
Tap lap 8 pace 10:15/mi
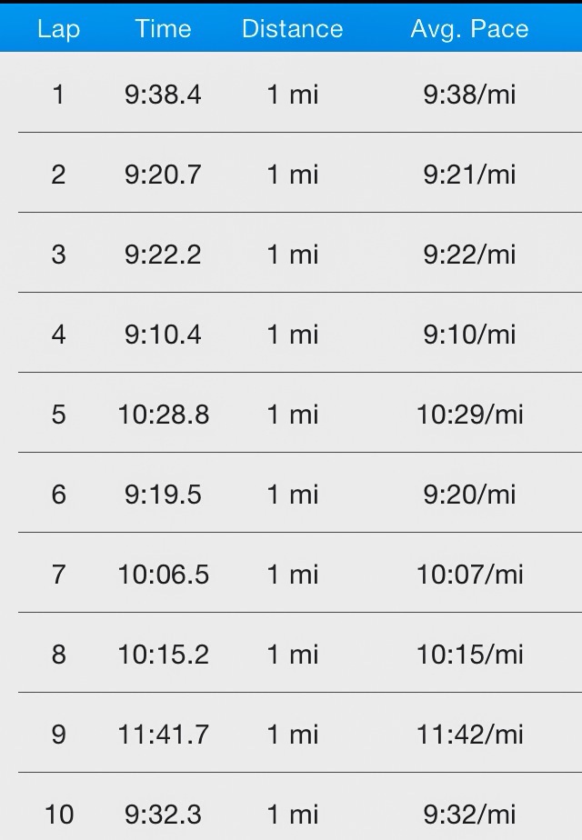click(470, 655)
